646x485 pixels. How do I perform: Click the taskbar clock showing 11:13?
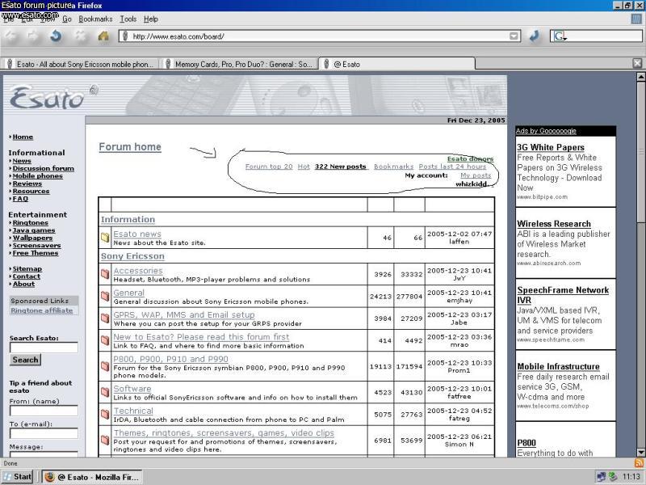coord(631,477)
